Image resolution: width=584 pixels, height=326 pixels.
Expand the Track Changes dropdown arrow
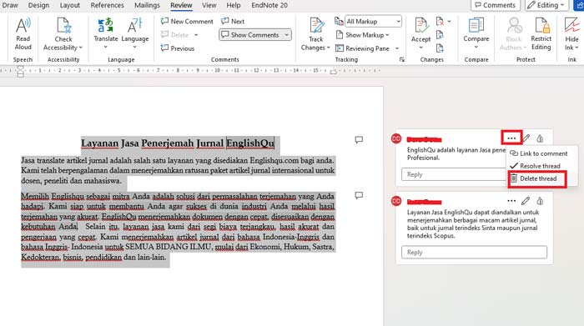(328, 48)
